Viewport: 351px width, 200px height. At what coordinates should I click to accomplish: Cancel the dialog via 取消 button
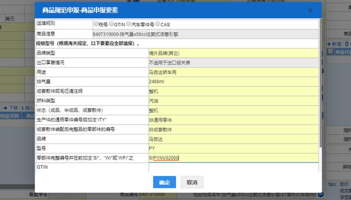tap(192, 182)
